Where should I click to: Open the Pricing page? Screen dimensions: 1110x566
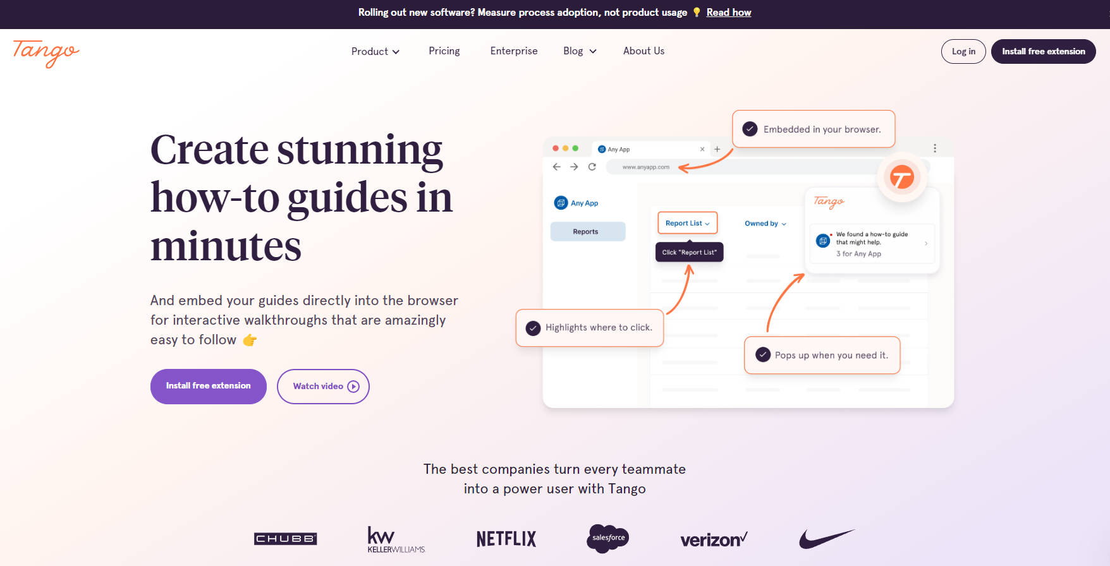click(444, 51)
